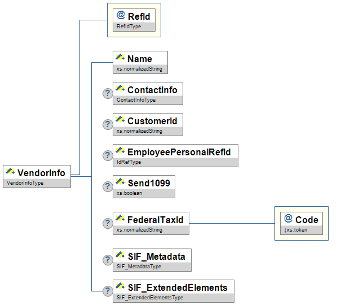Click the optional marker next to SIF_Metadata

point(107,260)
